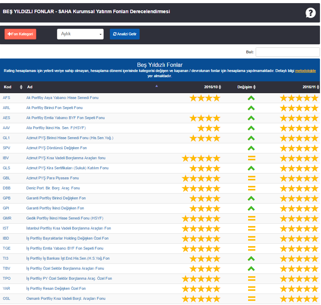Viewport: 321px width, 305px height.
Task: Open the help question mark icon
Action: pyautogui.click(x=310, y=13)
